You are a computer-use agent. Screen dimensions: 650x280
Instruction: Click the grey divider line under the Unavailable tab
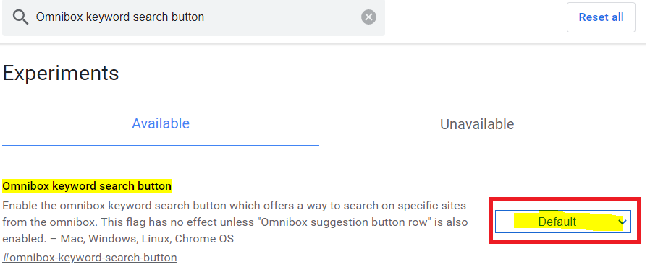point(477,146)
